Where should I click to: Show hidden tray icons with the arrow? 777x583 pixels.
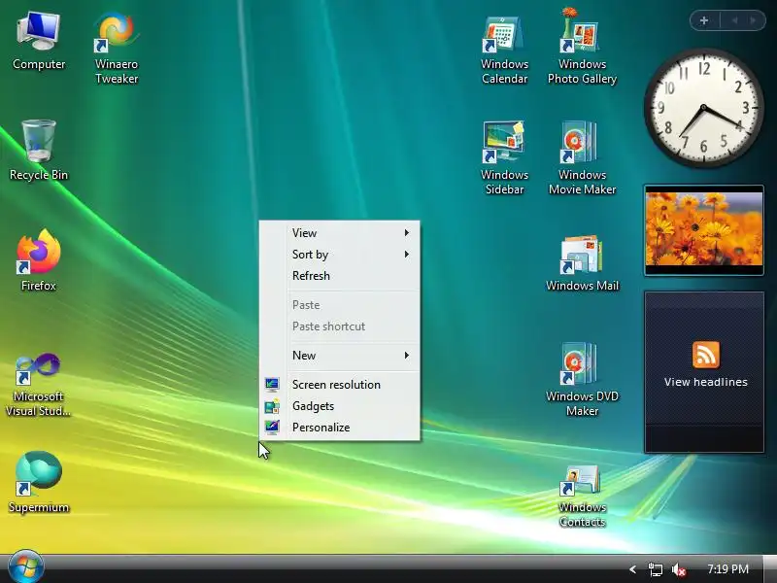(632, 569)
